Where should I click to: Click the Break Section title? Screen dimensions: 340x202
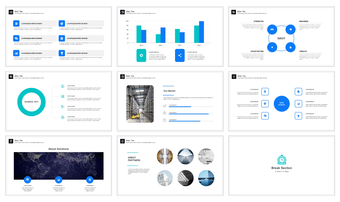coord(282,168)
